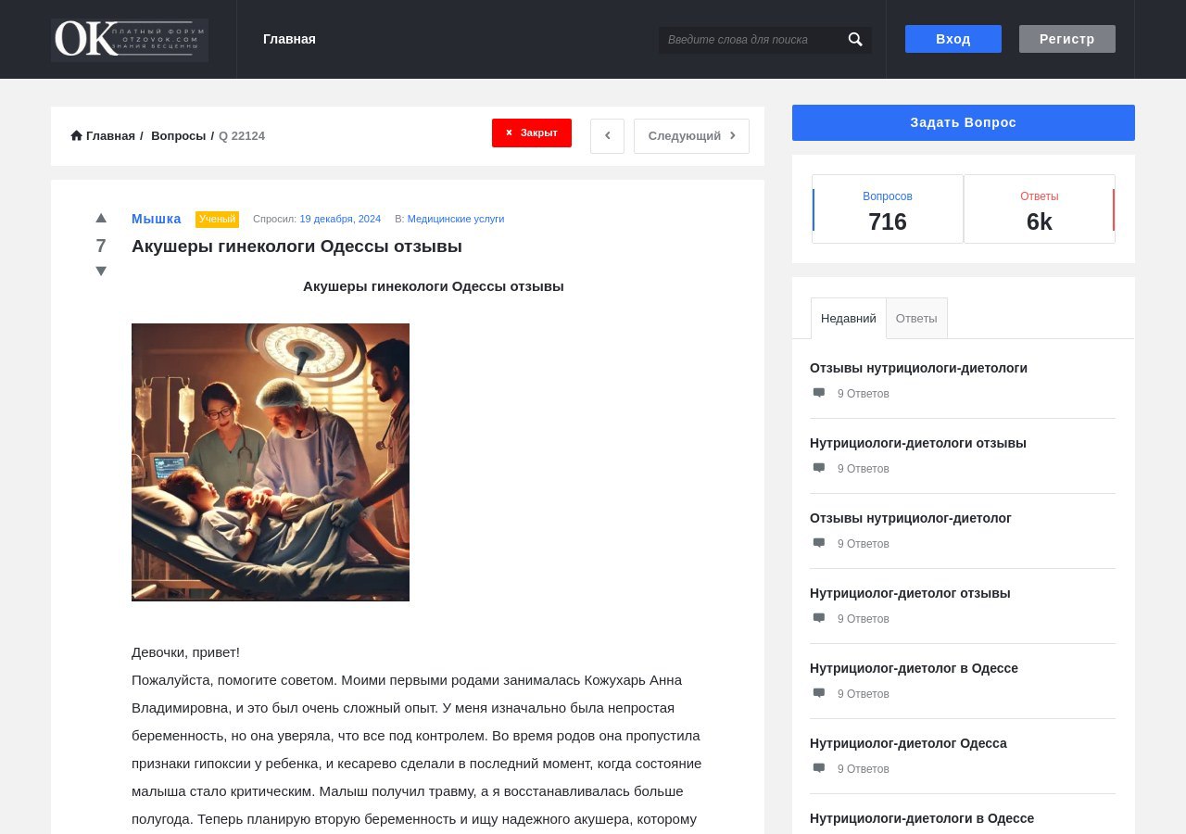Image resolution: width=1186 pixels, height=834 pixels.
Task: Click the red Закрыт button
Action: point(532,133)
